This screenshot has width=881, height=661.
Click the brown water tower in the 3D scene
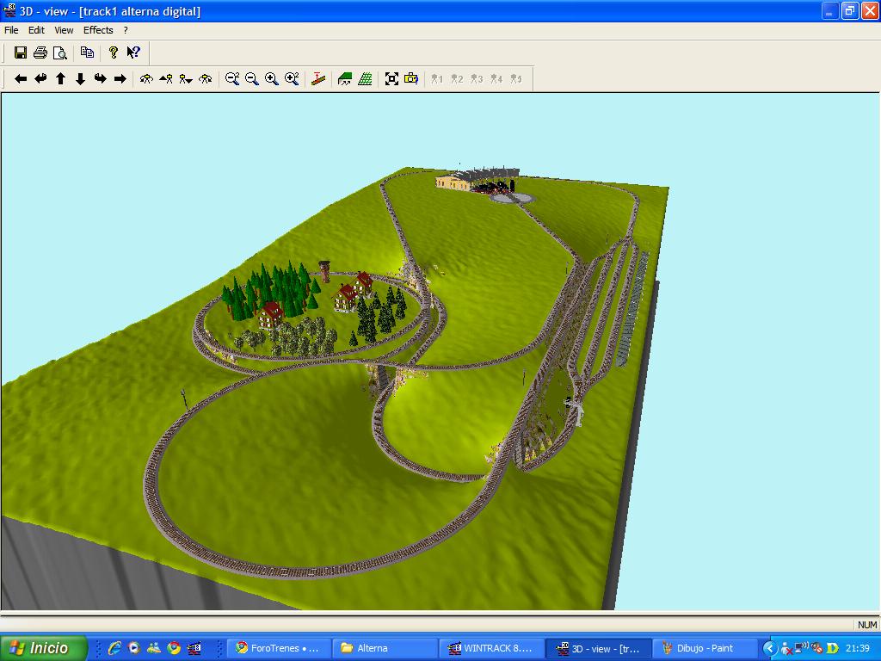point(324,271)
